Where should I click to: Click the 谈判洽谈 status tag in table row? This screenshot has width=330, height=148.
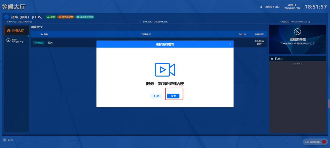point(39,43)
